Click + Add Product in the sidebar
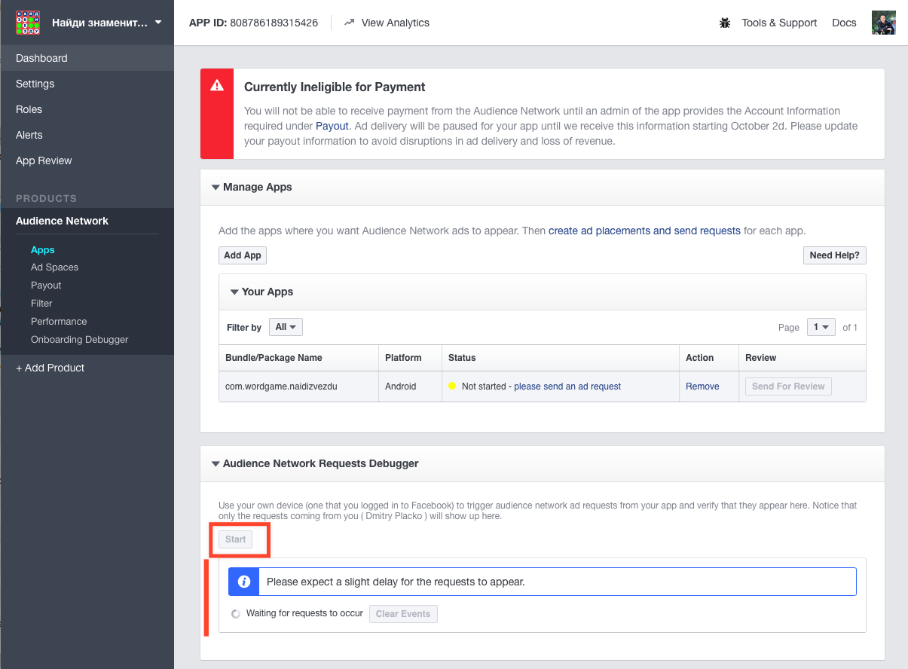 click(50, 368)
